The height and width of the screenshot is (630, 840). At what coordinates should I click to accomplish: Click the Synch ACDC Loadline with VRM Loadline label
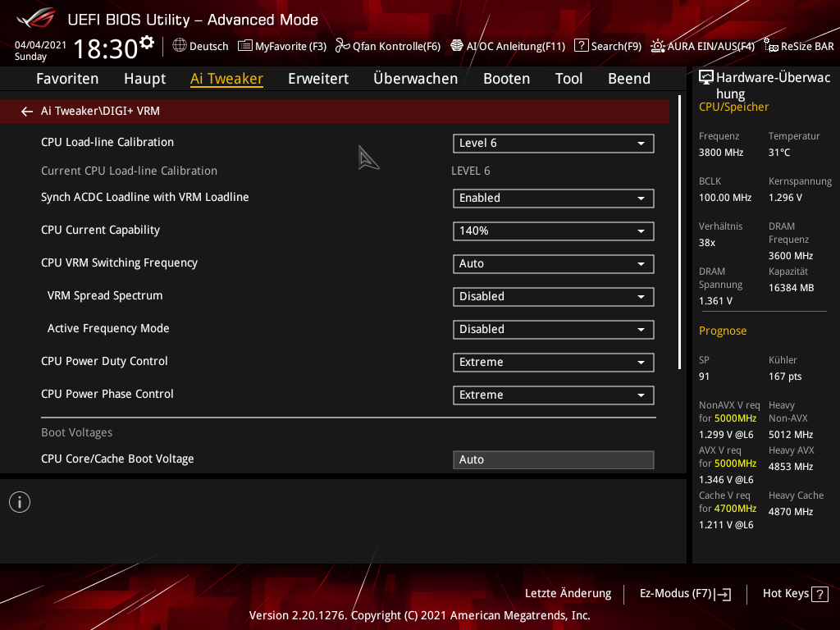[x=145, y=198]
